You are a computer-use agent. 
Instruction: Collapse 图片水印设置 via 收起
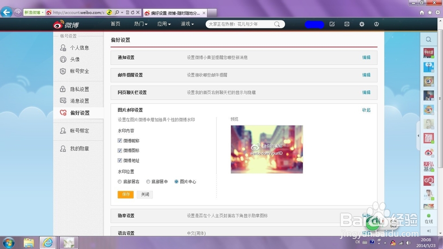tap(366, 110)
